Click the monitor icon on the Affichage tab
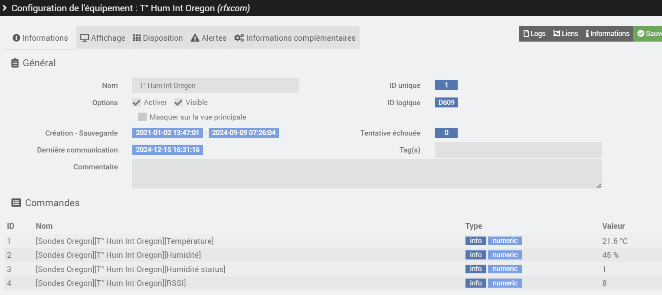 point(85,38)
